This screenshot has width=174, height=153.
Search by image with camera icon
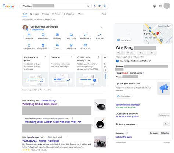pyautogui.click(x=100, y=6)
